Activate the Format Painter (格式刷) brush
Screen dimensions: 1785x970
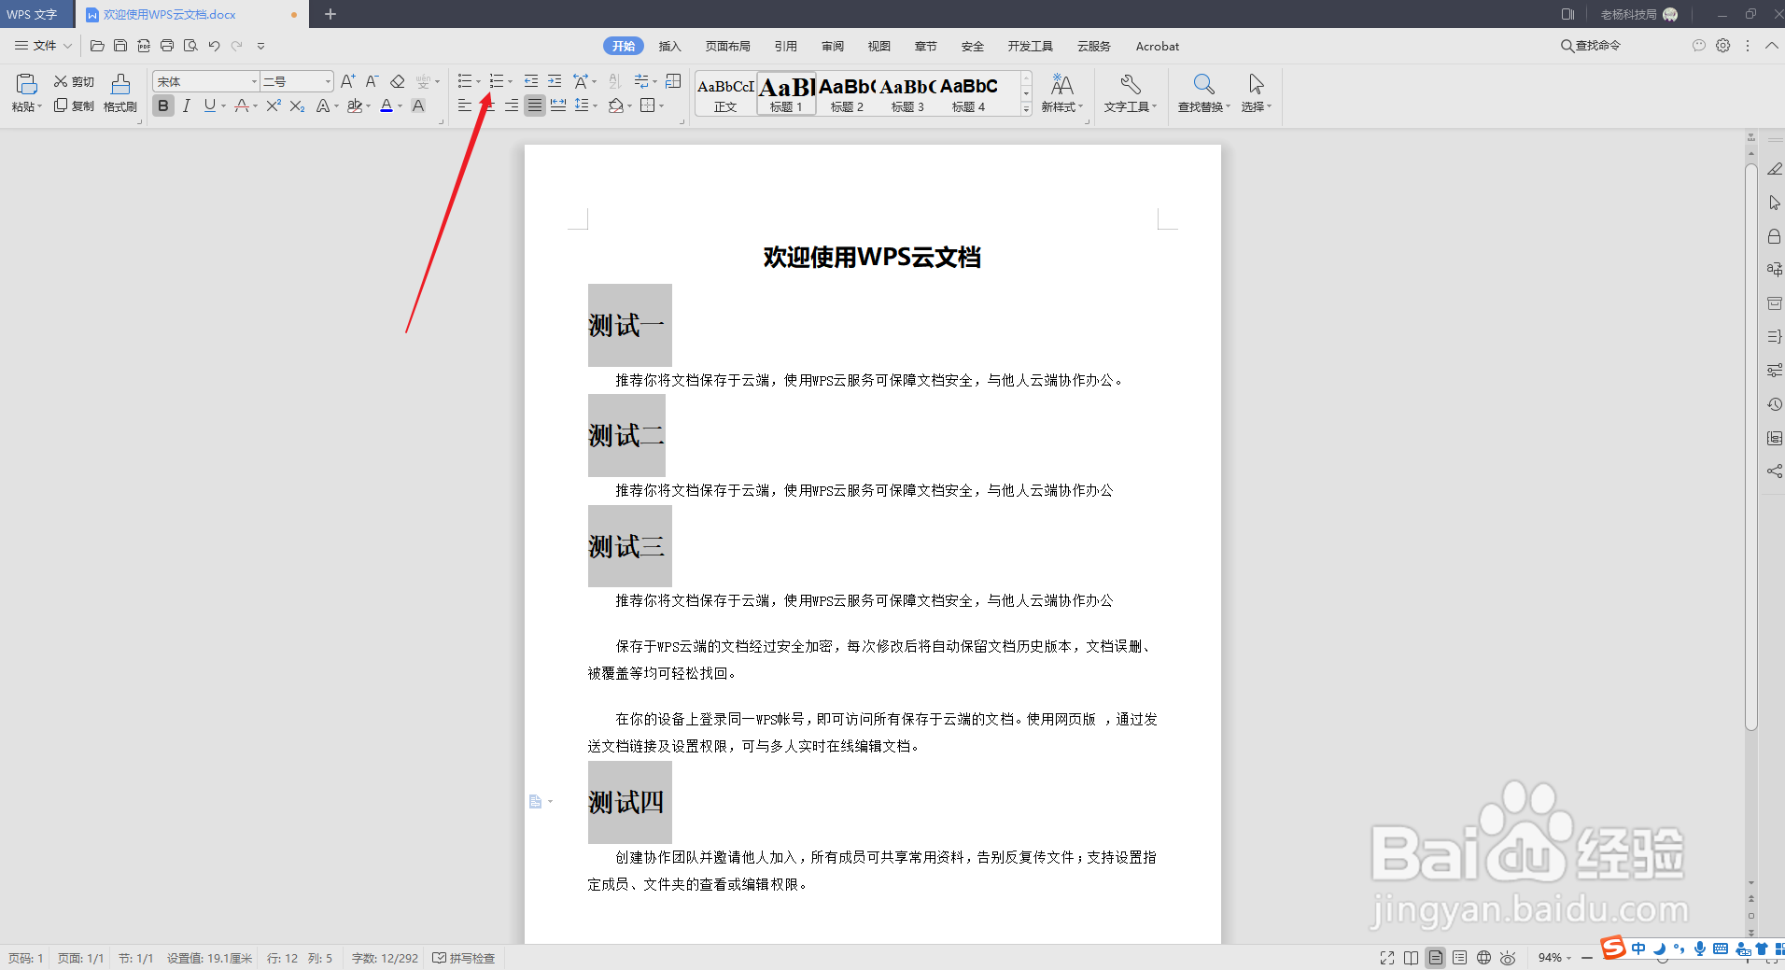pyautogui.click(x=120, y=93)
